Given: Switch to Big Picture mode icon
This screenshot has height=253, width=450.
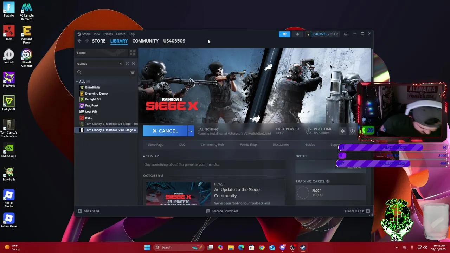Looking at the screenshot, I should [346, 34].
